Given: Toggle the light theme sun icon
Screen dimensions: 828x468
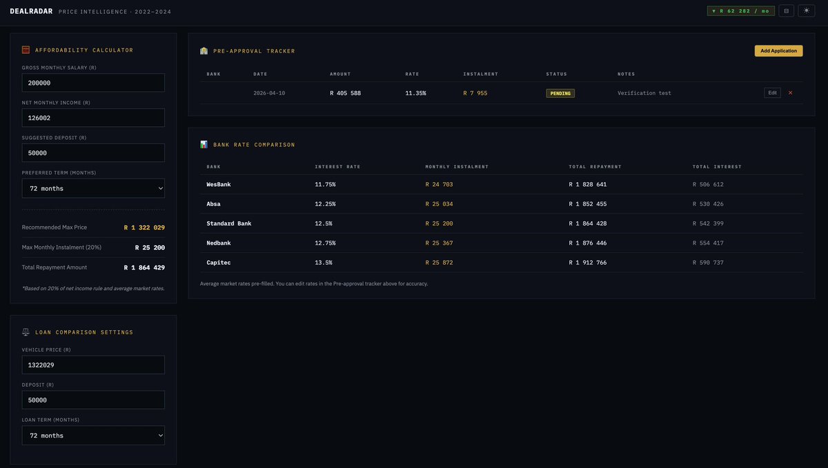Looking at the screenshot, I should 806,11.
